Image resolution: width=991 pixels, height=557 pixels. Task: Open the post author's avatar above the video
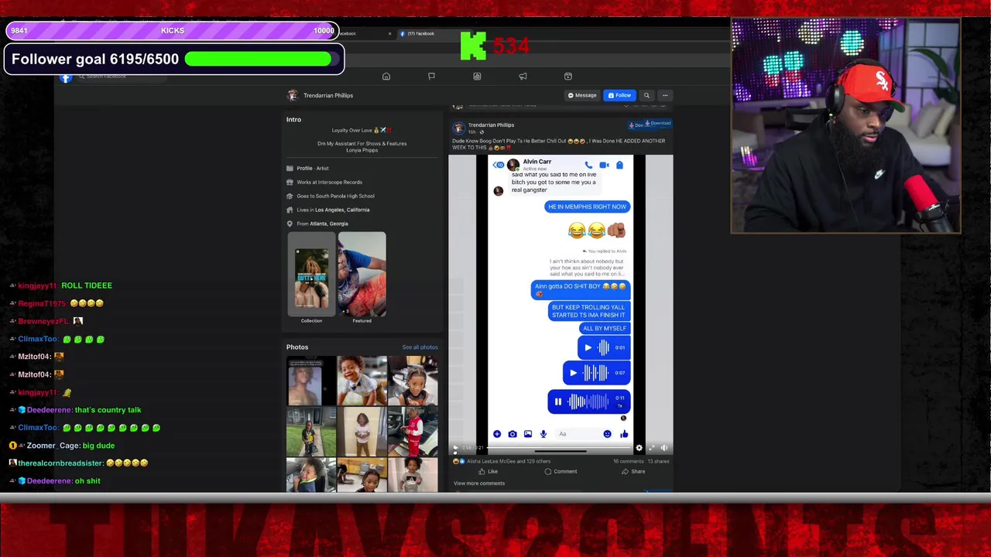(x=458, y=128)
